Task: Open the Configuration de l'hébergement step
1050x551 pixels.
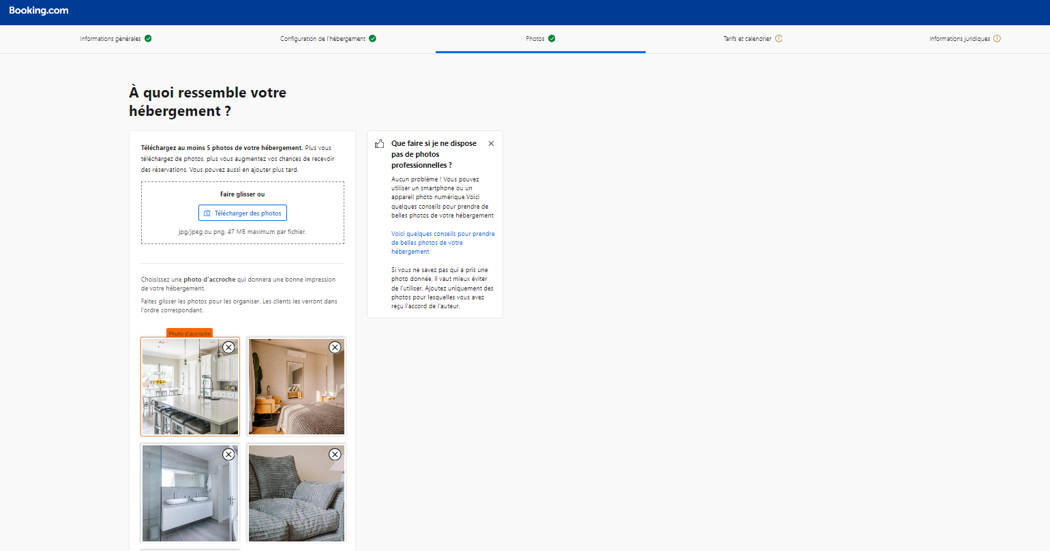Action: (322, 39)
